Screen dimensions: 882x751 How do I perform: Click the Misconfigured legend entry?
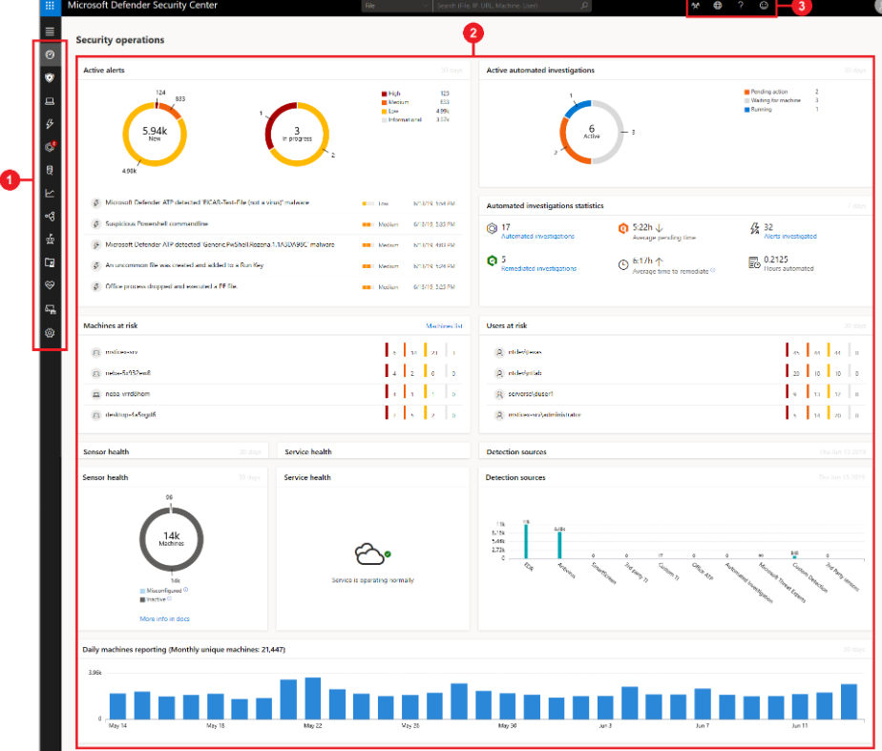163,591
